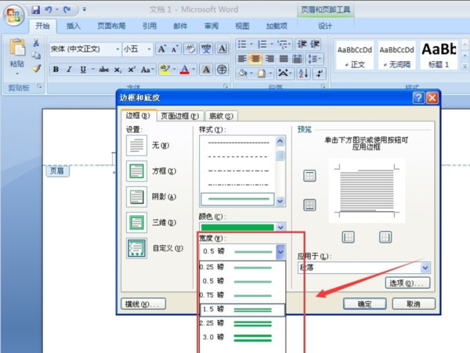Screen dimensions: 470x353
Task: Open the 插入 ribbon tab
Action: click(74, 26)
